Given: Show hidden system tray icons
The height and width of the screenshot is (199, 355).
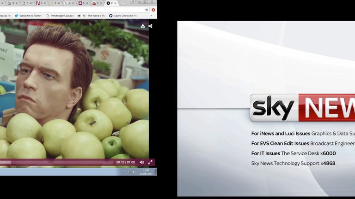Looking at the screenshot, I should pyautogui.click(x=123, y=172).
